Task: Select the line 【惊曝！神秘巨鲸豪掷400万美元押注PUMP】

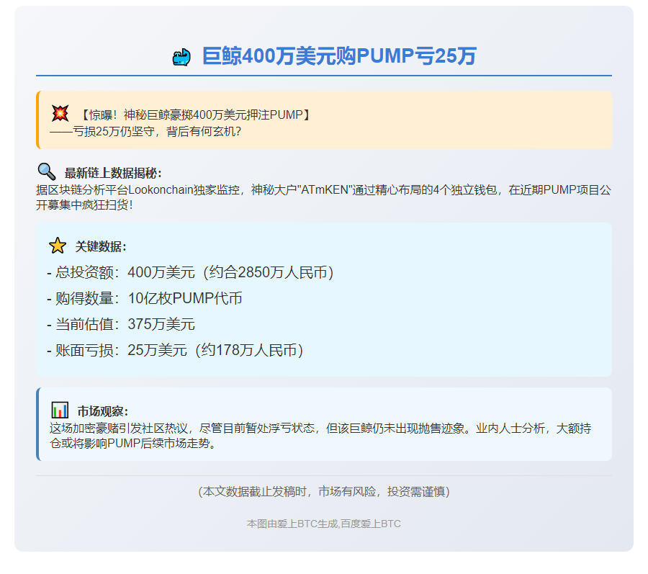Action: pyautogui.click(x=195, y=115)
